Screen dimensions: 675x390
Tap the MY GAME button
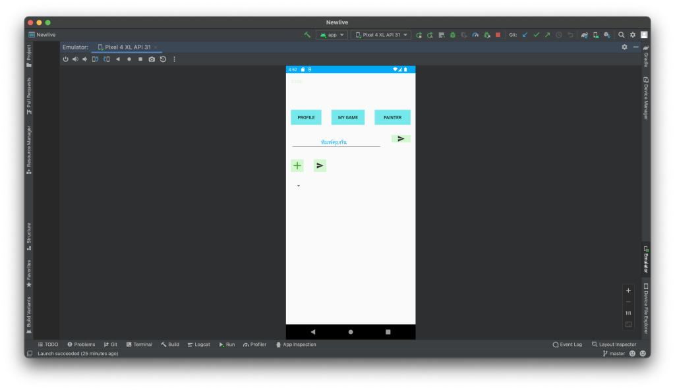(348, 117)
